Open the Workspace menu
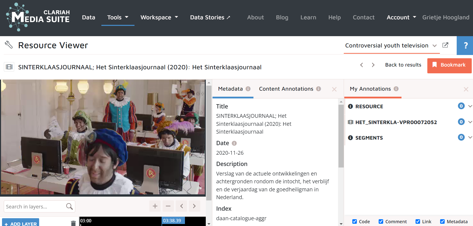The image size is (473, 226). tap(159, 17)
